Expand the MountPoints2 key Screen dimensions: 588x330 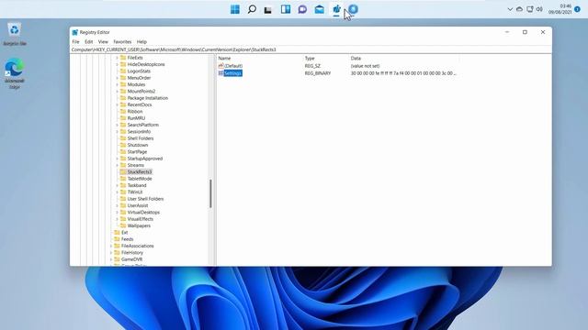pos(117,92)
